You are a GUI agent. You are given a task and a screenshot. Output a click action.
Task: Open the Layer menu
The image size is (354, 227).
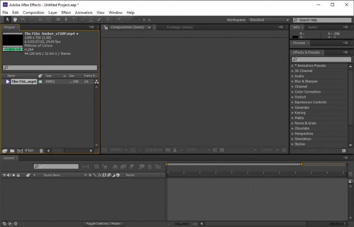point(53,13)
